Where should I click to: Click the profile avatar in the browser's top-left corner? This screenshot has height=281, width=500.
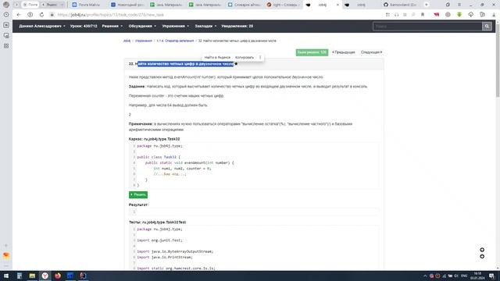pyautogui.click(x=6, y=5)
